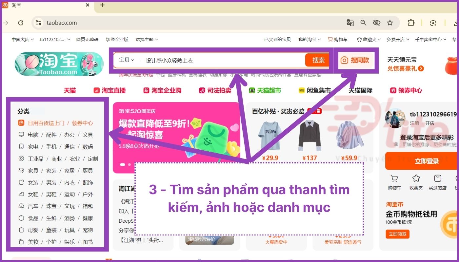Image resolution: width=459 pixels, height=262 pixels.
Task: Expand the 收藏夹 favorites dropdown
Action: [369, 39]
